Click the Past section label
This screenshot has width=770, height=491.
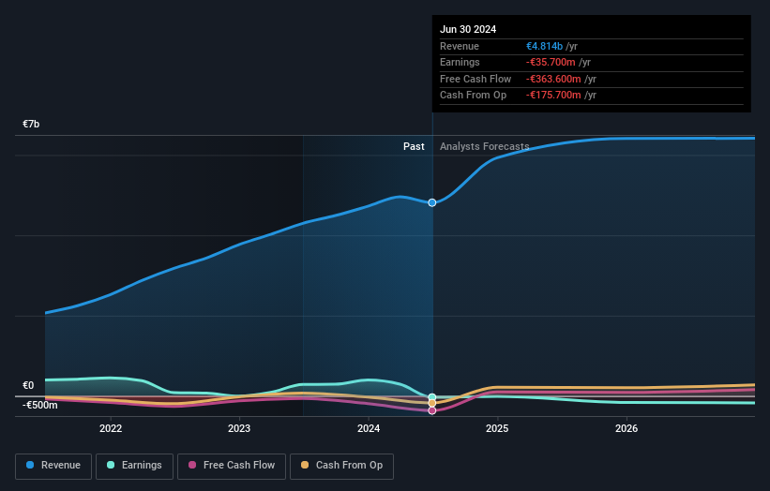tap(414, 146)
